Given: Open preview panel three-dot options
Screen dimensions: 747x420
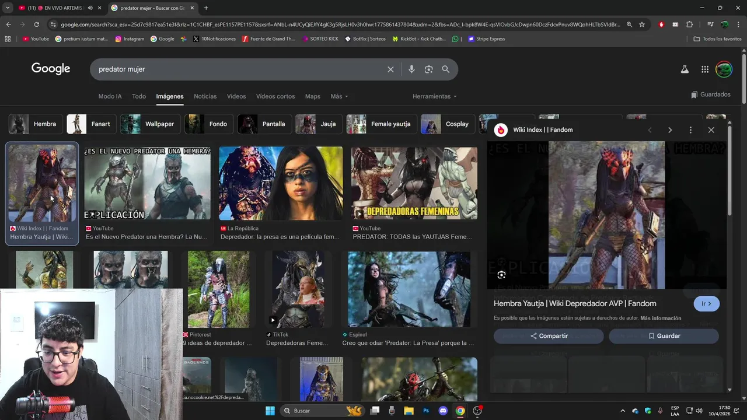Looking at the screenshot, I should [690, 130].
